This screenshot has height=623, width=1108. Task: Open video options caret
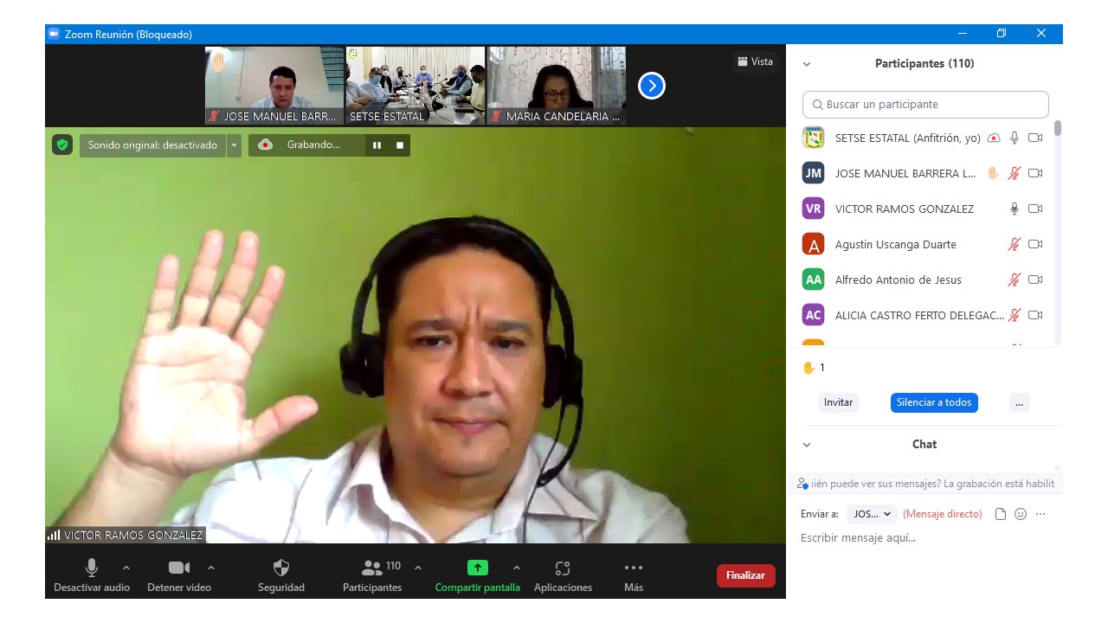211,568
